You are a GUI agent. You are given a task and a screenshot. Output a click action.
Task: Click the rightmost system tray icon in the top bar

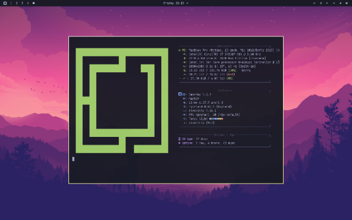pos(347,3)
